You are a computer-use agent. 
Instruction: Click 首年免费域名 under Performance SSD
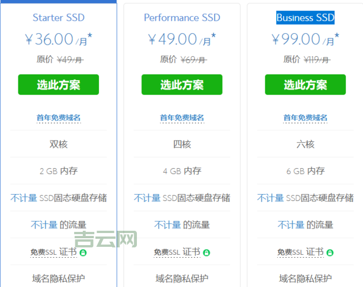pos(182,118)
